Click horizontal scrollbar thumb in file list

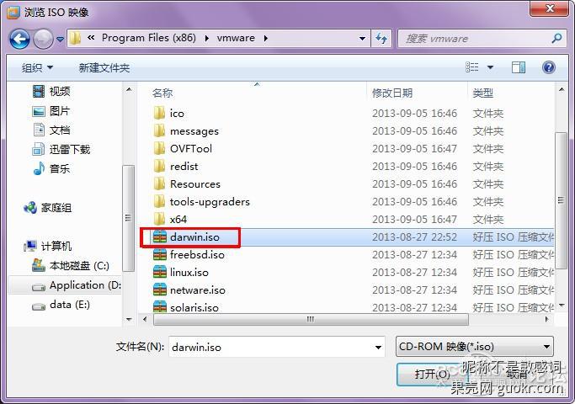click(x=311, y=319)
